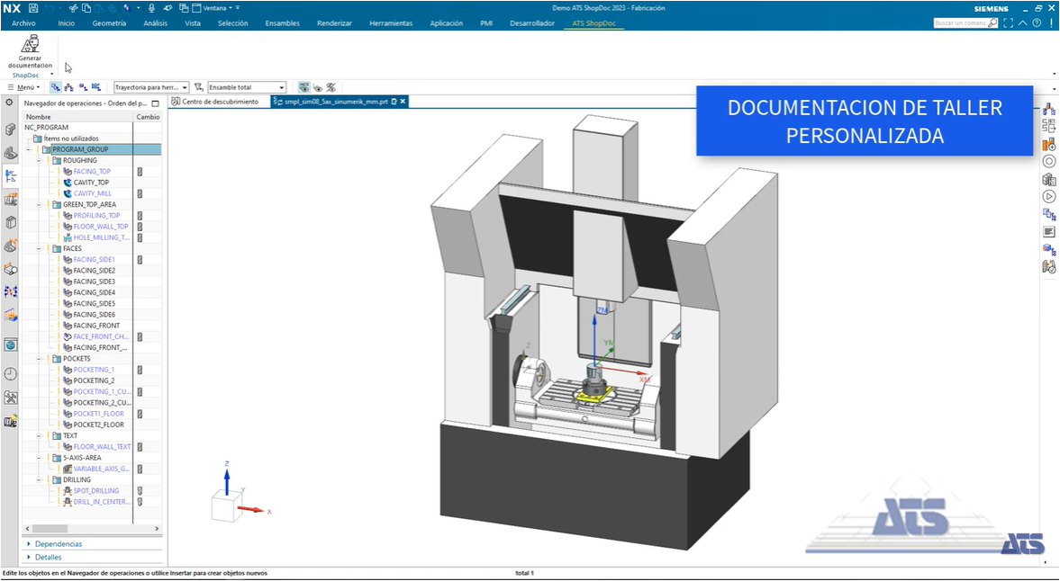1060x581 pixels.
Task: Click the overlapping windows icon left of Ventana
Action: (x=183, y=8)
